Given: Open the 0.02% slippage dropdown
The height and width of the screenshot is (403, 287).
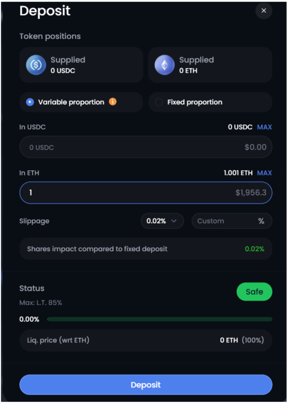Looking at the screenshot, I should point(162,221).
